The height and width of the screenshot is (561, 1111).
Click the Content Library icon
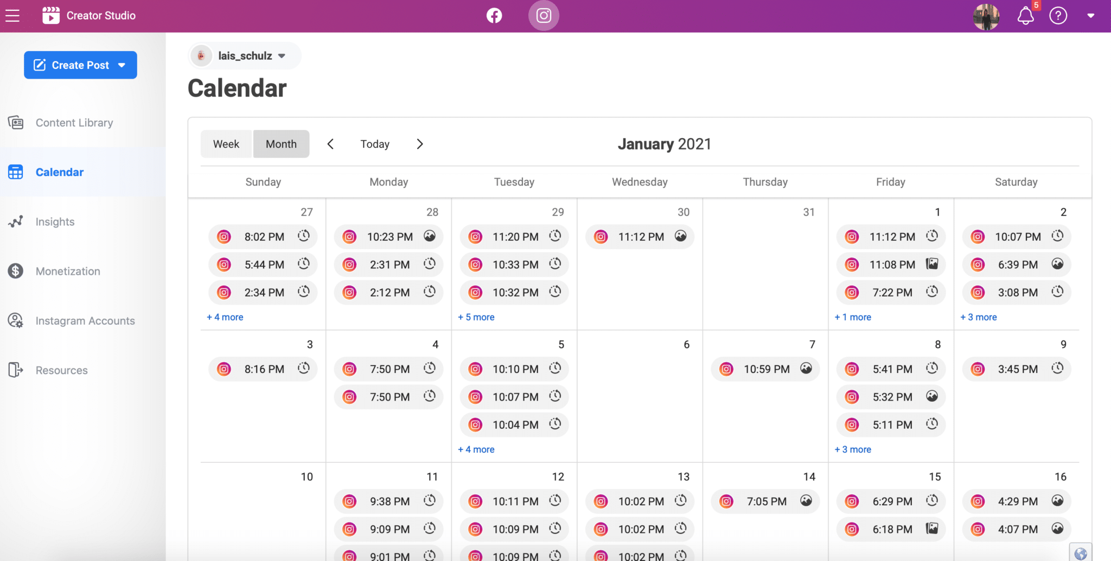[16, 122]
